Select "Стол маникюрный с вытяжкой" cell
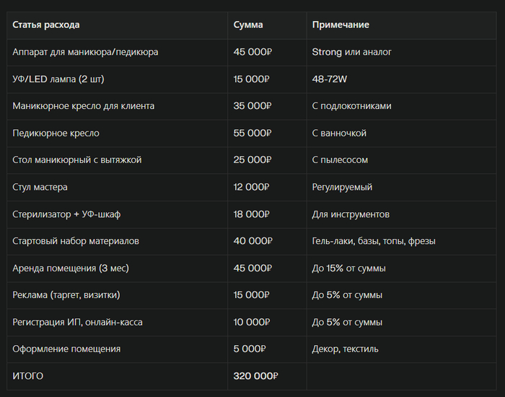Viewport: 505px width, 397px height. pyautogui.click(x=77, y=160)
